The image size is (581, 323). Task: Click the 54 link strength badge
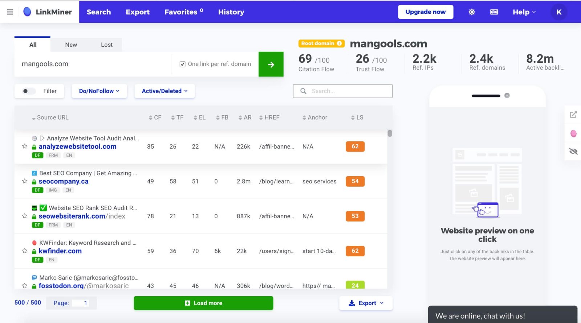(x=355, y=181)
